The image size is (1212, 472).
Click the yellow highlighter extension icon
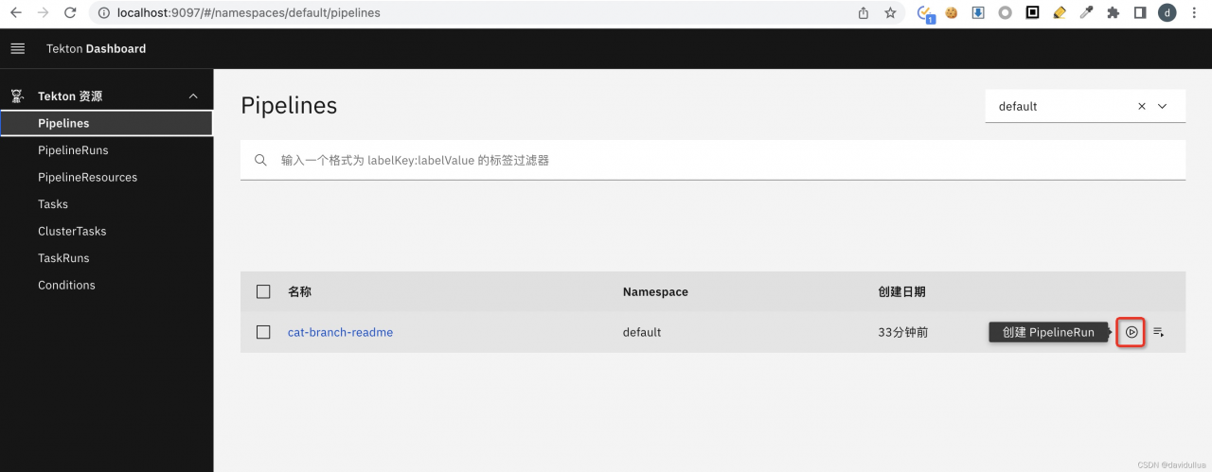[1060, 13]
